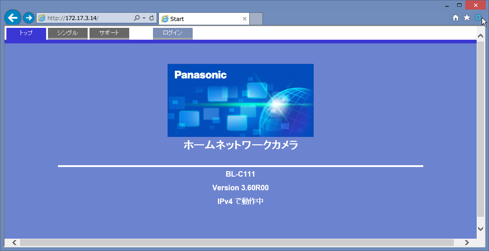Click vertical scrollbar down arrow
This screenshot has width=489, height=251.
click(x=481, y=229)
